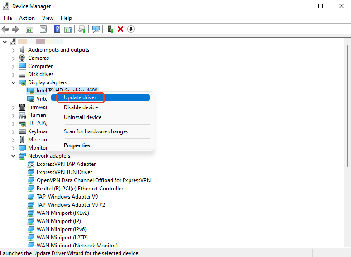Click the Update device driver toolbar icon
Viewport: 351px width, 257px height.
coord(82,29)
